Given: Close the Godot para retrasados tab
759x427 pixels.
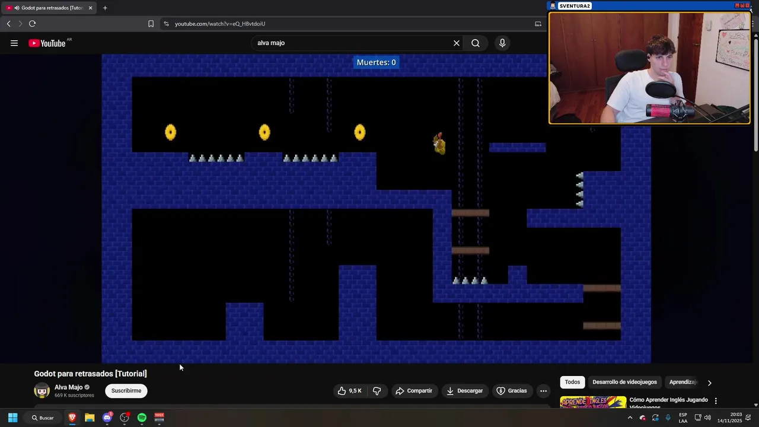Looking at the screenshot, I should pos(90,8).
